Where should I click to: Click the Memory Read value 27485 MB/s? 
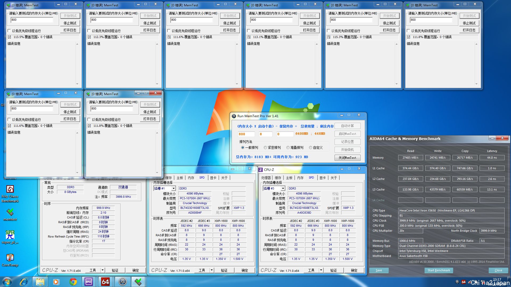410,158
